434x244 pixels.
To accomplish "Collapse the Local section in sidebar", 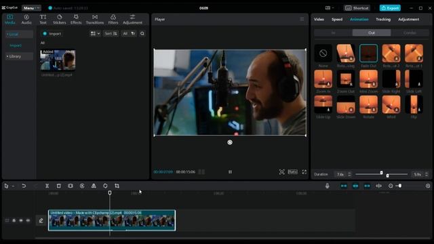I will coord(19,35).
